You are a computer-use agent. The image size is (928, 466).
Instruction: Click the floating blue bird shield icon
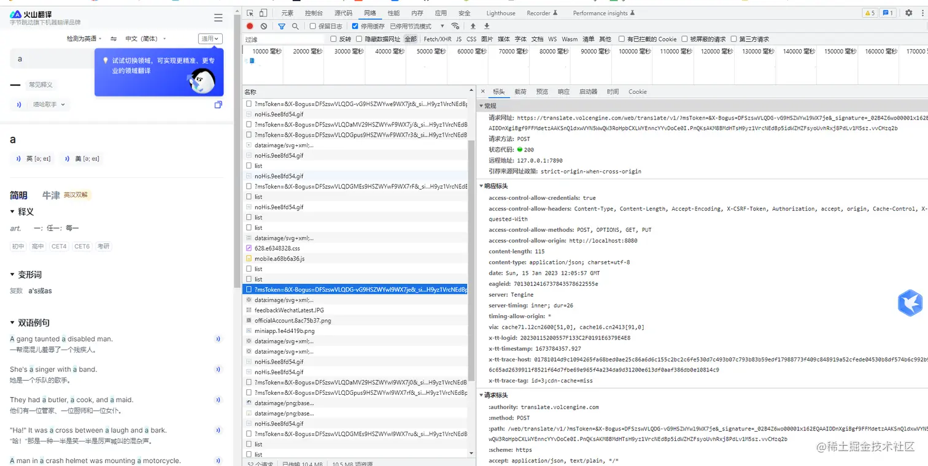[910, 304]
